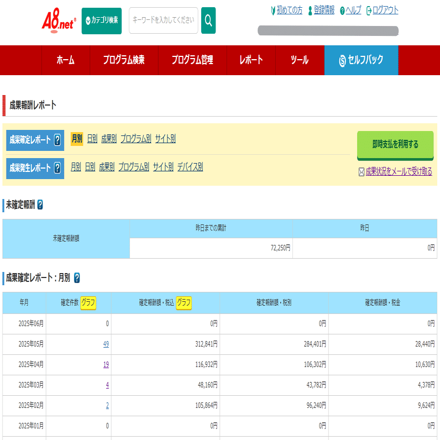Open the プログラム管理 menu

192,60
